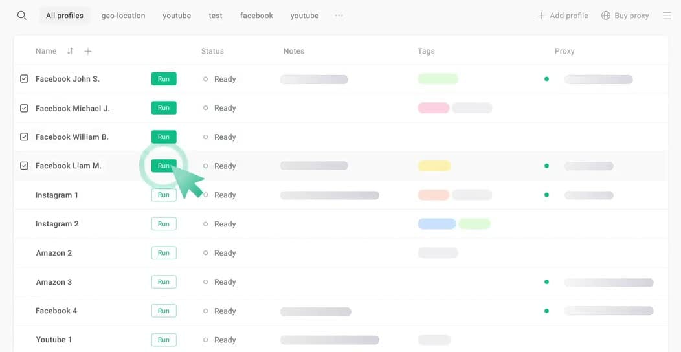
Task: Click the yellow tag on Facebook Liam M.
Action: pos(434,166)
